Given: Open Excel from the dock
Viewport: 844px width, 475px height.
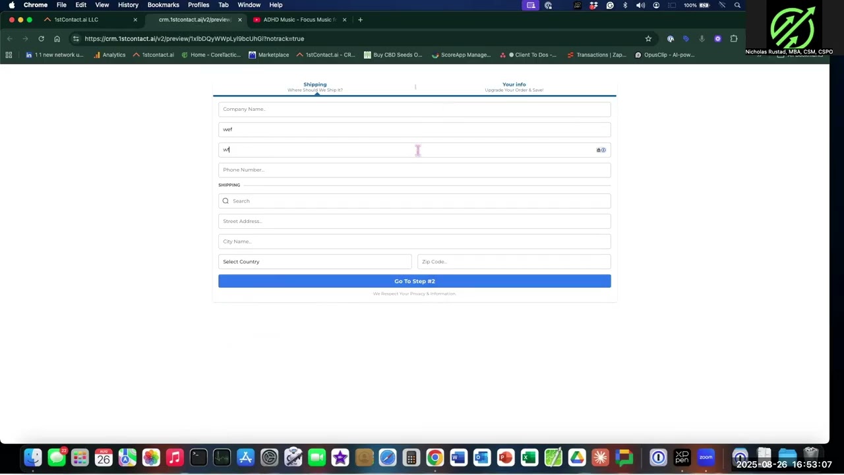Looking at the screenshot, I should pos(529,457).
